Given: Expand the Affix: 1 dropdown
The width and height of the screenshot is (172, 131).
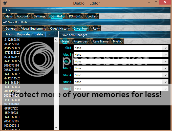Looking at the screenshot, I should pos(166,55).
